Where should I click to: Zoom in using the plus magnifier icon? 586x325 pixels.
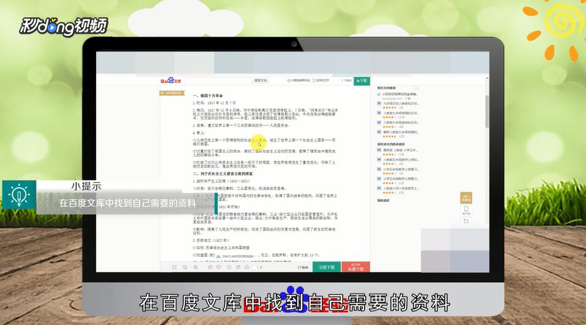196,267
